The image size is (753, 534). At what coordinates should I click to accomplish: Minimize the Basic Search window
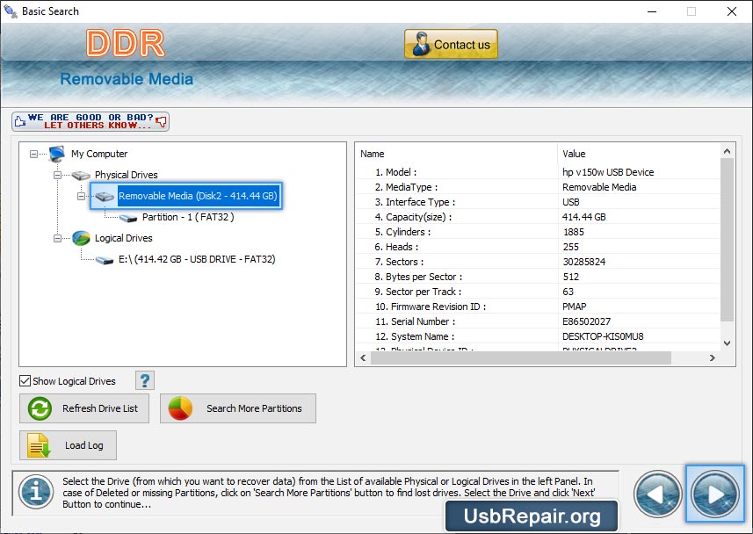(652, 11)
